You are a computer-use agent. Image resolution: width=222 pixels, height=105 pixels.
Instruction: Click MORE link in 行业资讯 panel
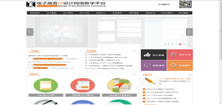[x=134, y=51]
